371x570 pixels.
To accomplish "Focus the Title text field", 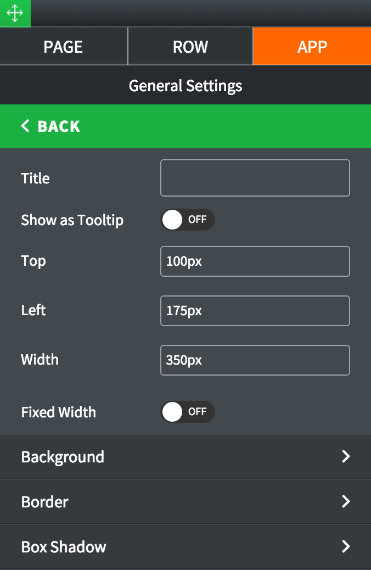I will click(255, 178).
